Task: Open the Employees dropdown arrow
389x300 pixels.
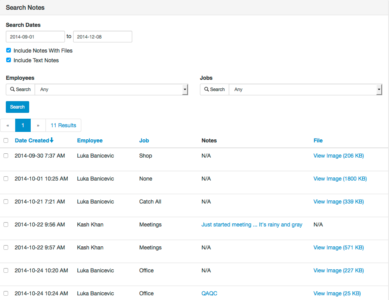Action: [184, 89]
